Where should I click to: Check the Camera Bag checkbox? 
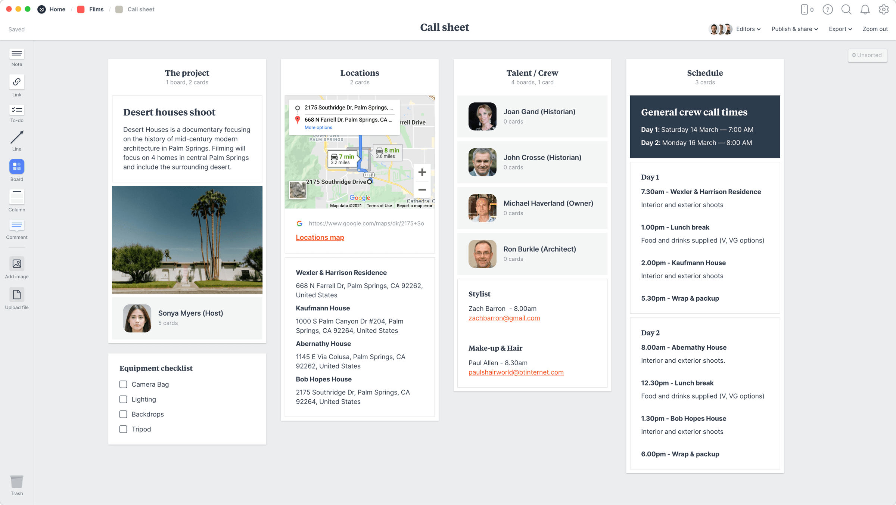tap(123, 384)
